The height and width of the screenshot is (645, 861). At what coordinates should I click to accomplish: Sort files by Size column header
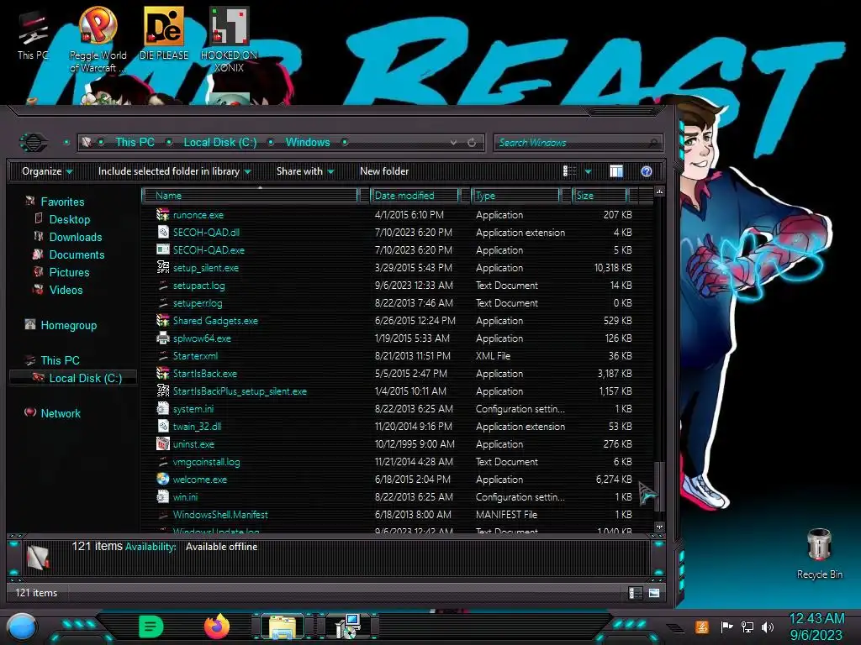(600, 195)
